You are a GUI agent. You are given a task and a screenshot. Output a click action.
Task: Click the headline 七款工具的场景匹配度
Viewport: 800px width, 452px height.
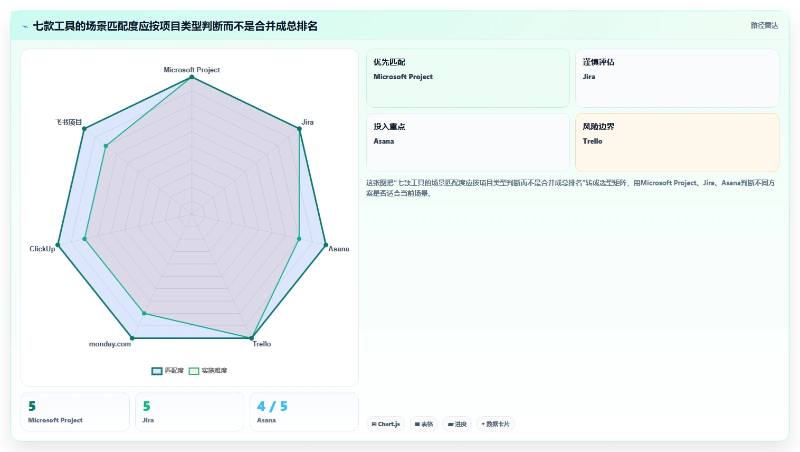[175, 26]
